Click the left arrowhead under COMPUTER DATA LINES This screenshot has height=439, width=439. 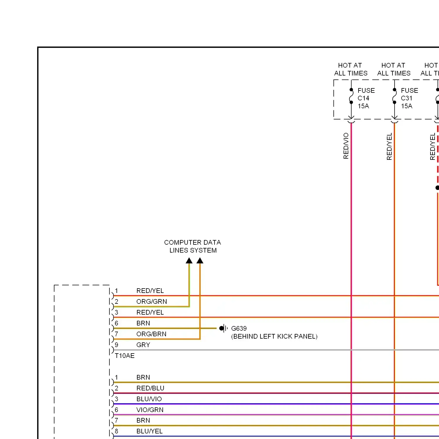click(189, 260)
